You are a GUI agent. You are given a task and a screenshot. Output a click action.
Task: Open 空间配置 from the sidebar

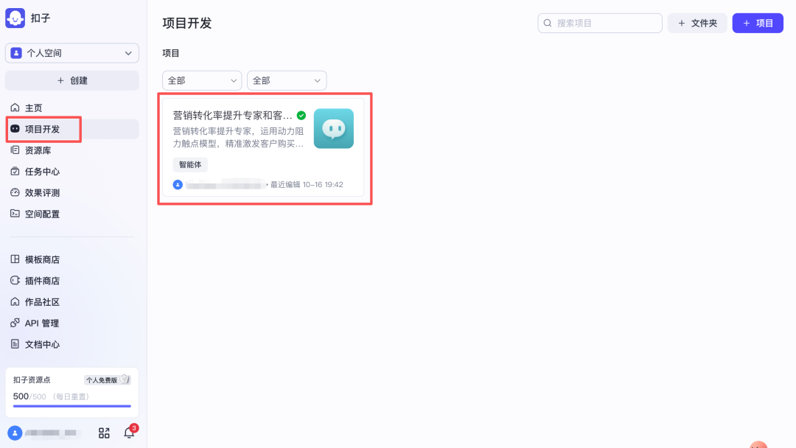click(x=72, y=214)
